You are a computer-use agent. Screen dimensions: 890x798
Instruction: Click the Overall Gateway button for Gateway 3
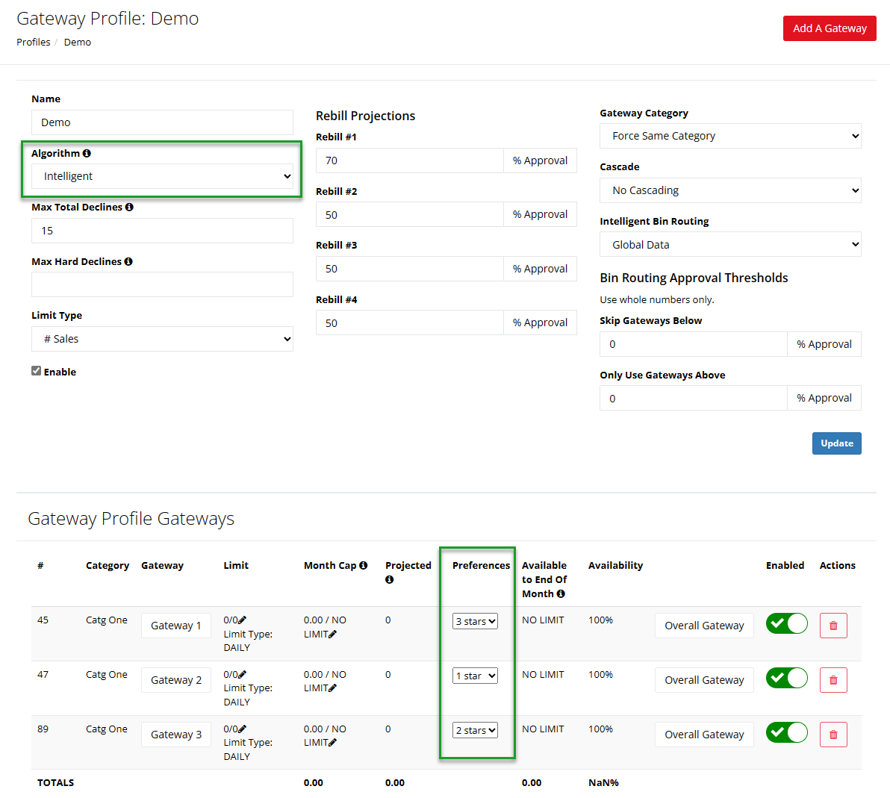coord(704,735)
